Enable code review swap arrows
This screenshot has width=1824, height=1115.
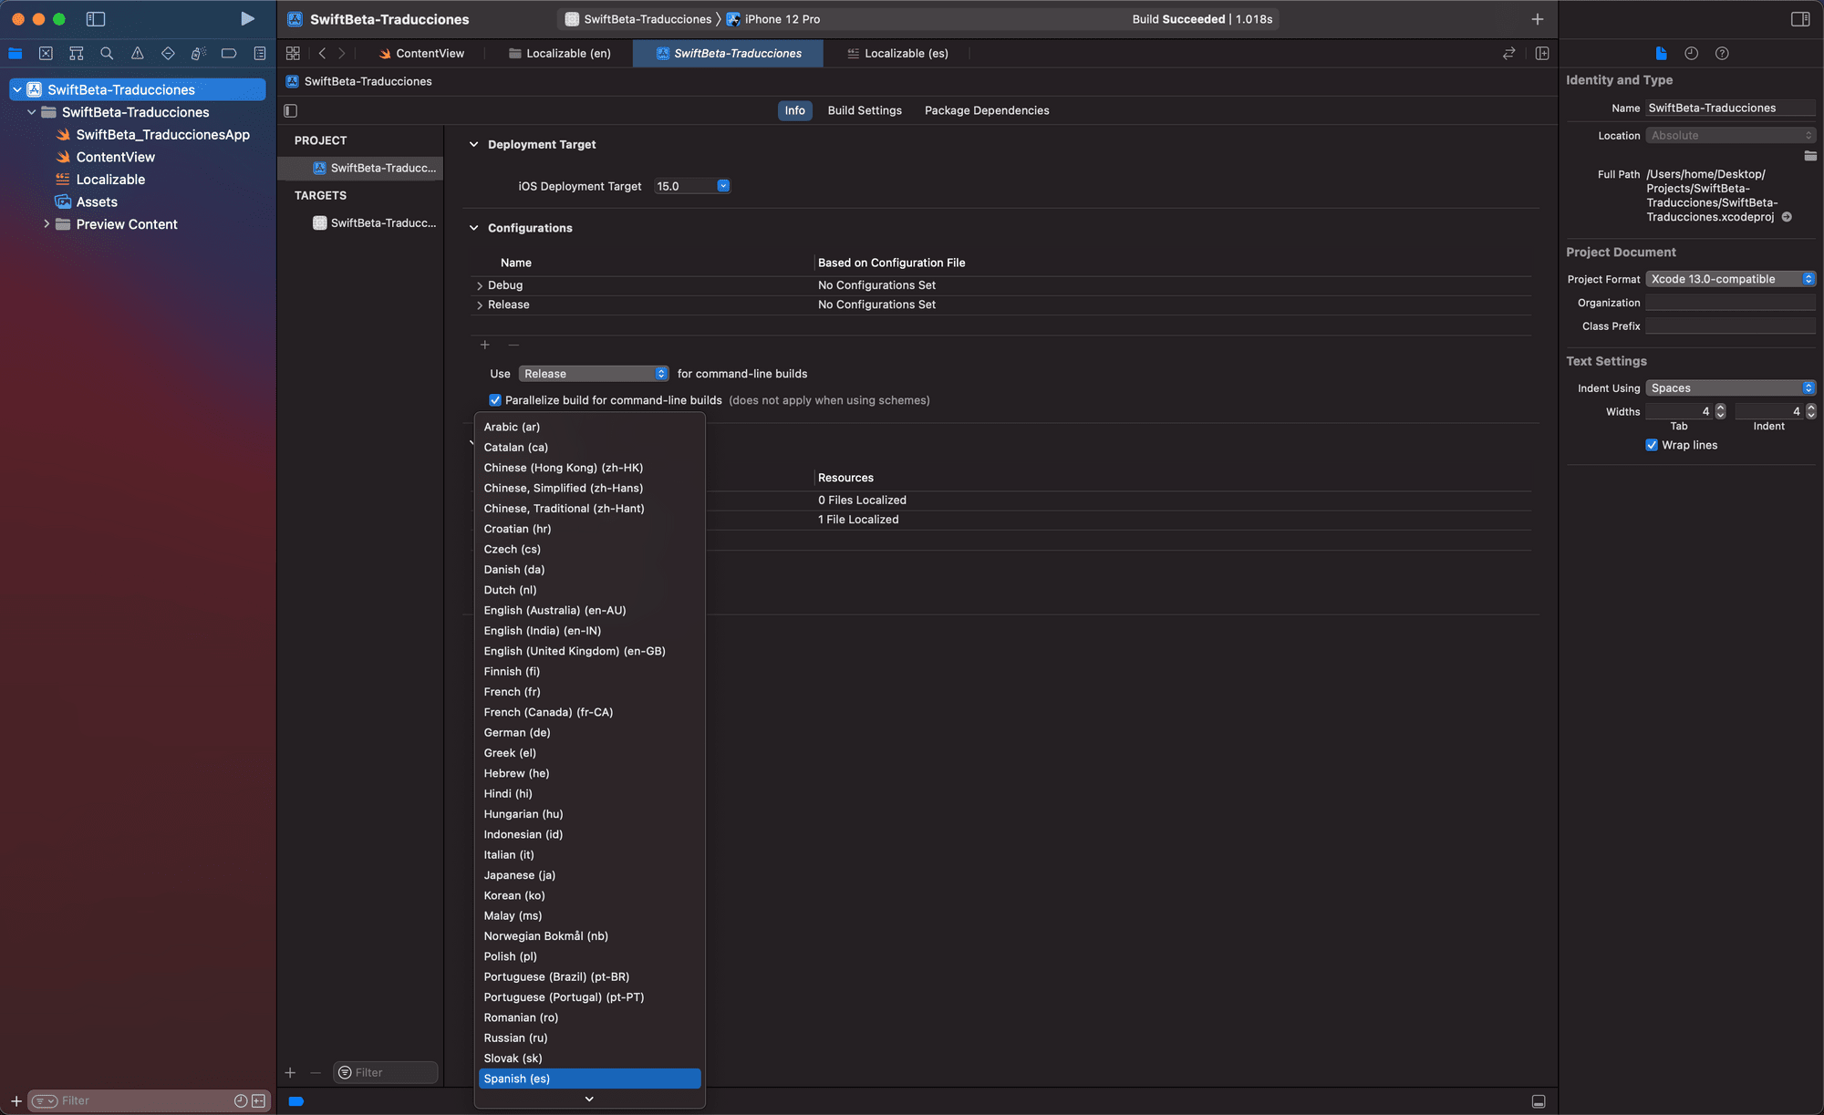point(1509,54)
